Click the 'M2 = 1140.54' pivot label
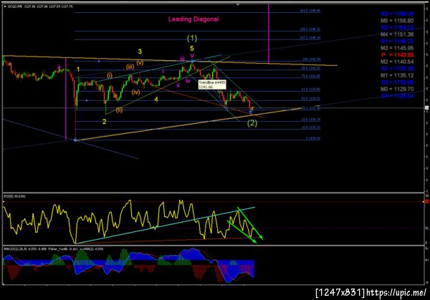 (397, 62)
